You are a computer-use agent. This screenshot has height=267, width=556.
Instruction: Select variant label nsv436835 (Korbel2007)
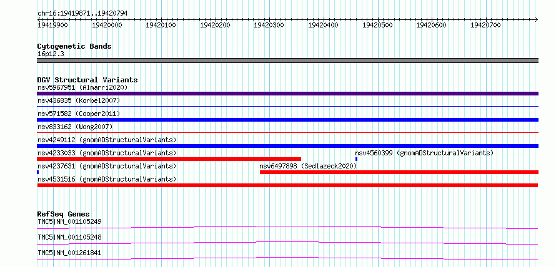point(79,100)
